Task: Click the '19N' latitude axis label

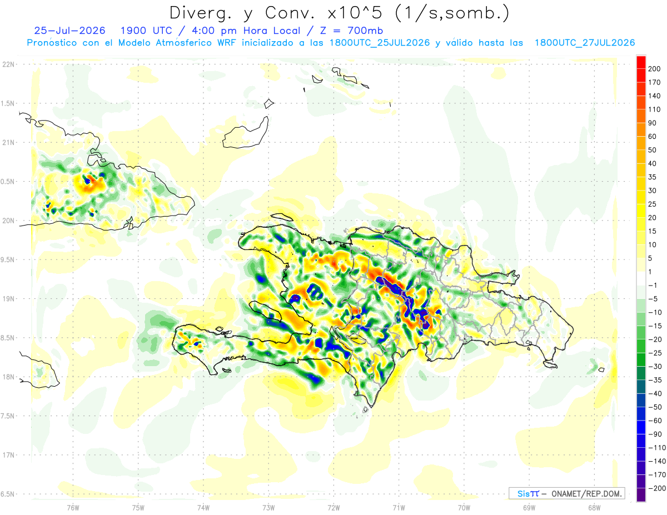Action: coord(8,299)
